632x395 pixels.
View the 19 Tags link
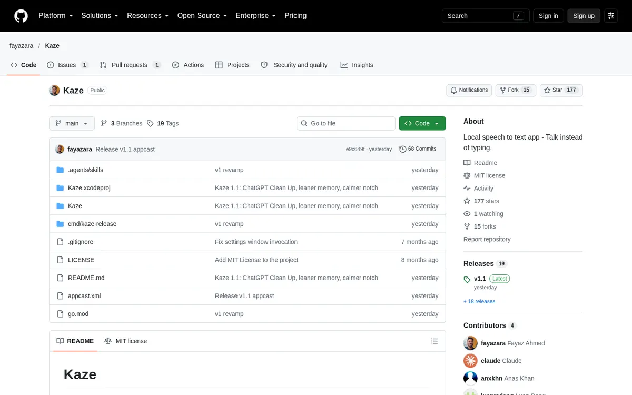[x=163, y=123]
